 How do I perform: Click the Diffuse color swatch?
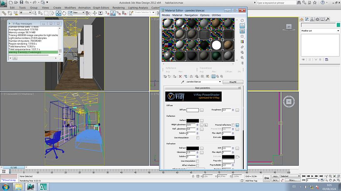193,110
